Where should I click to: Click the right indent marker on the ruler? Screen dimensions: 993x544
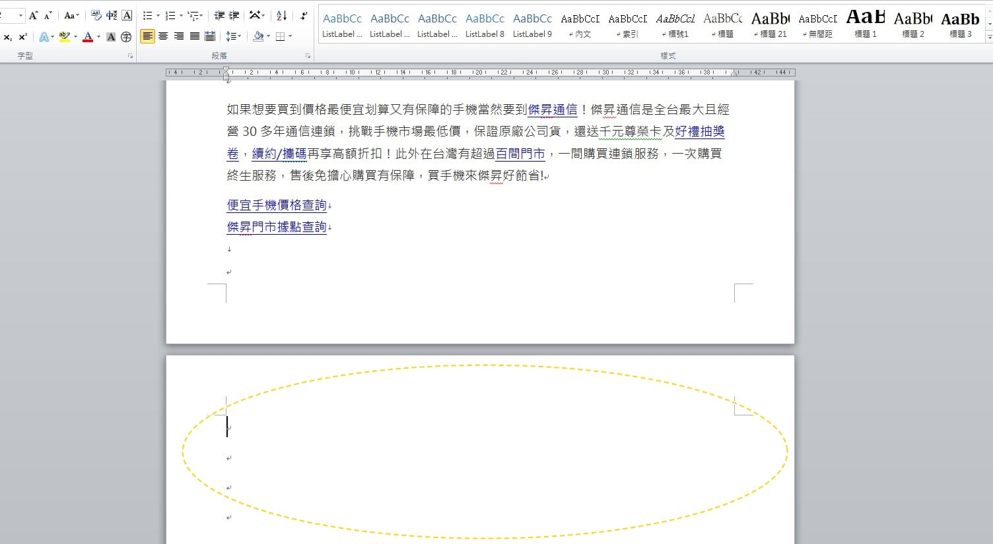coord(734,74)
